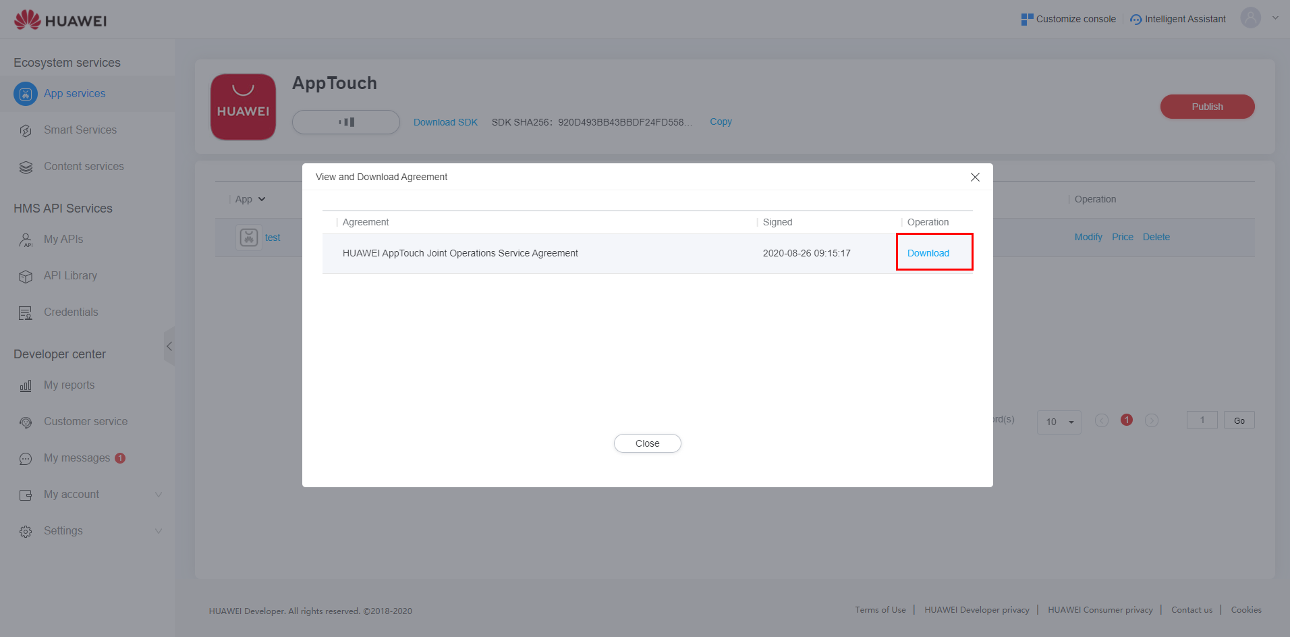Expand My account chevron
This screenshot has height=637, width=1290.
tap(159, 494)
